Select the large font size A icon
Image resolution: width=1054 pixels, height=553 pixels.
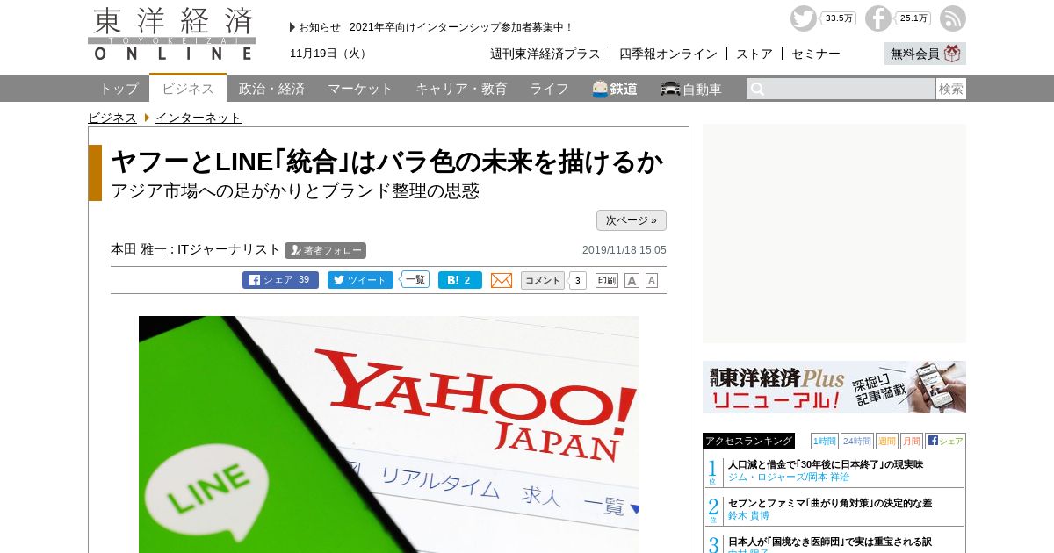pyautogui.click(x=632, y=281)
